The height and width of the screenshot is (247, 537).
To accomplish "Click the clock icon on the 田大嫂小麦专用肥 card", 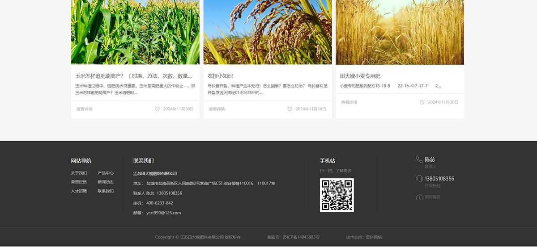I will (422, 102).
